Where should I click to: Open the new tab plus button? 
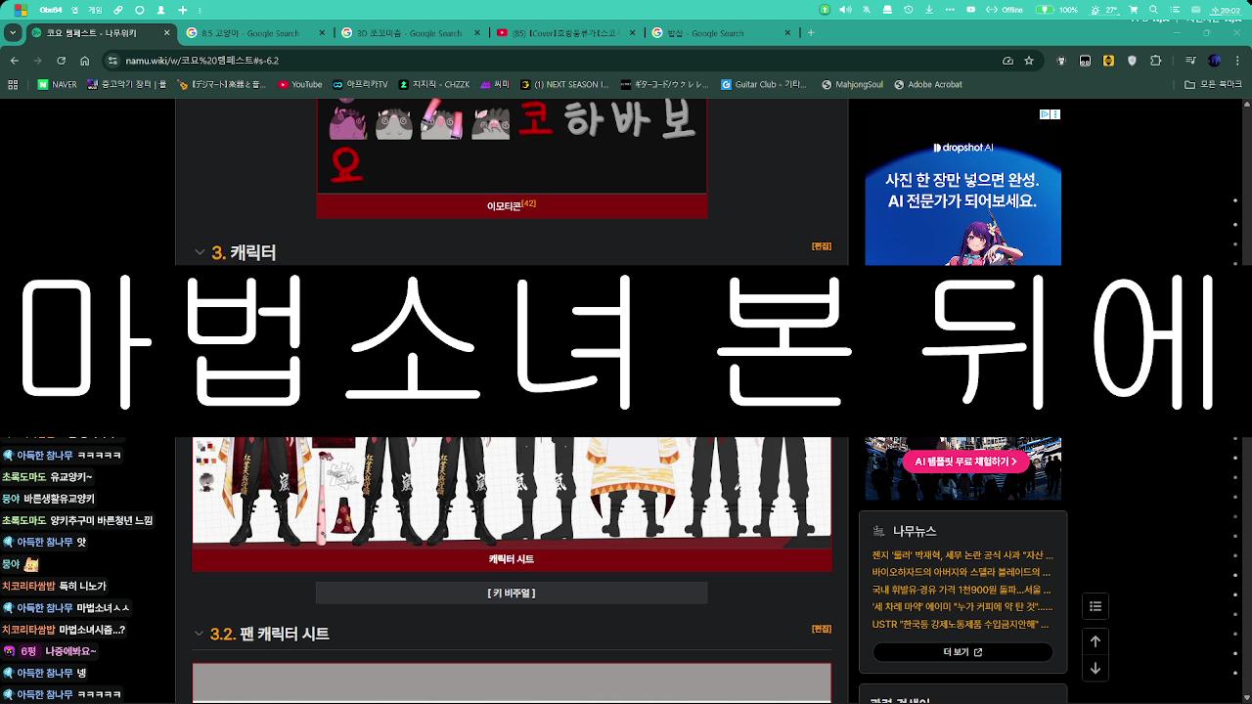811,33
